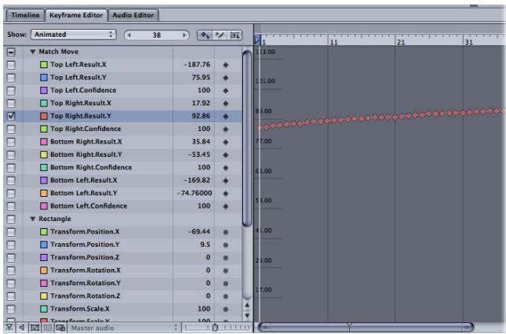Open animation menu for Transform.Position.X
Image resolution: width=506 pixels, height=334 pixels.
pyautogui.click(x=226, y=232)
